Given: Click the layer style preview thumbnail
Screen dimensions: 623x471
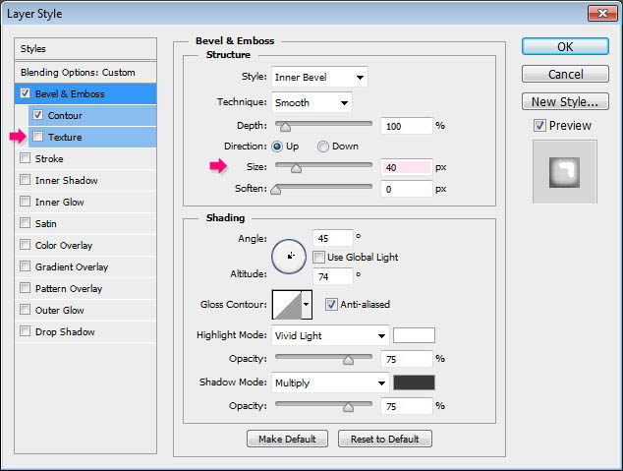Looking at the screenshot, I should (x=564, y=171).
